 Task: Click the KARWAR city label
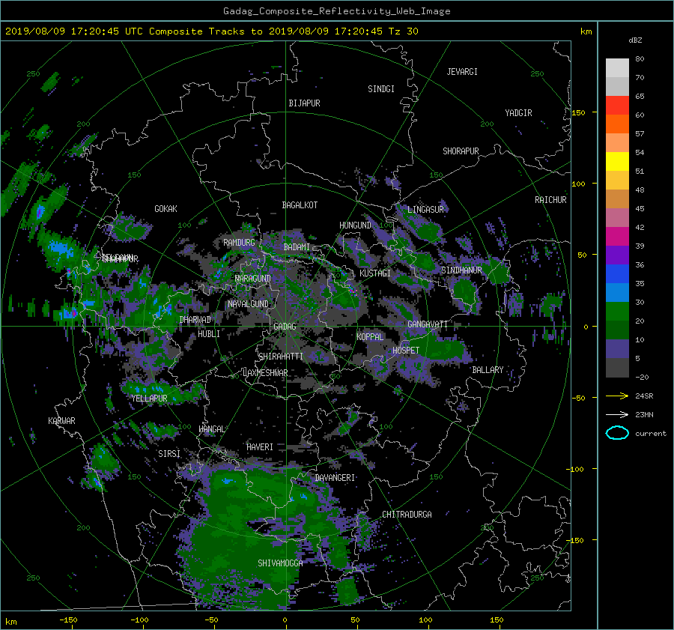pos(61,421)
